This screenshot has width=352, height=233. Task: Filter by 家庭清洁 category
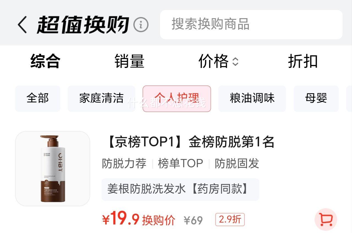[101, 98]
